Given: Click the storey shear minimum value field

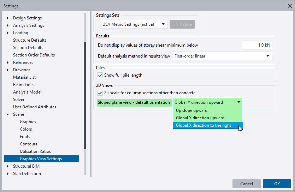Looking at the screenshot, I should [256, 45].
